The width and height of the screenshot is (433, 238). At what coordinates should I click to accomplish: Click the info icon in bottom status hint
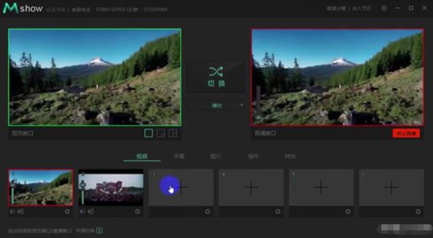pos(99,231)
